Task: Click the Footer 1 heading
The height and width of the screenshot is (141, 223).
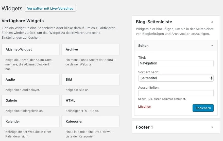Action: pos(144,127)
